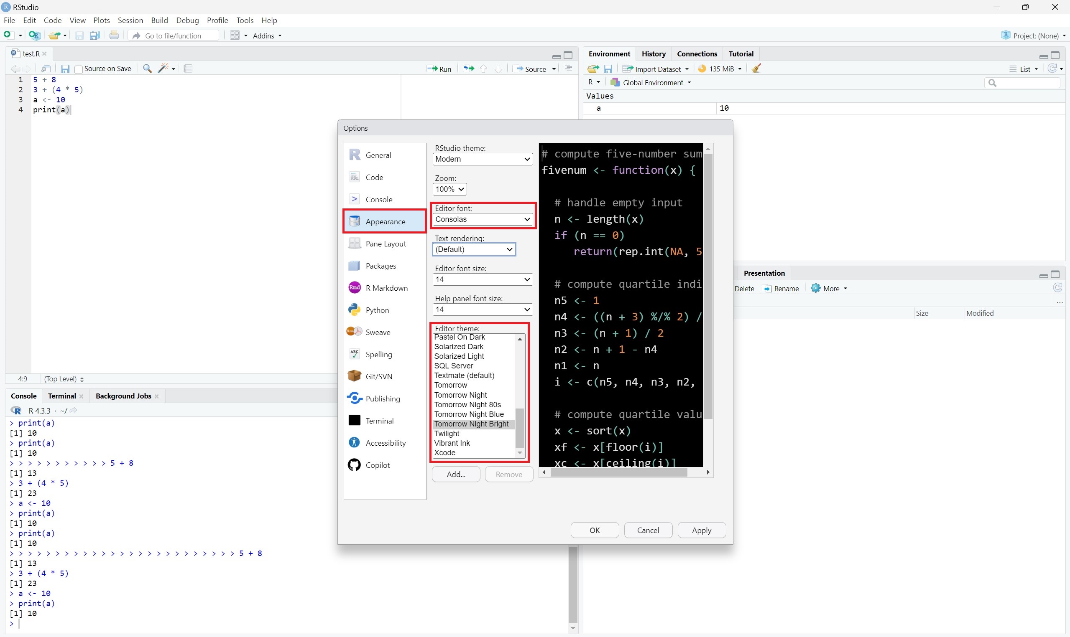This screenshot has width=1070, height=637.
Task: Open the Text rendering combo box
Action: tap(474, 249)
